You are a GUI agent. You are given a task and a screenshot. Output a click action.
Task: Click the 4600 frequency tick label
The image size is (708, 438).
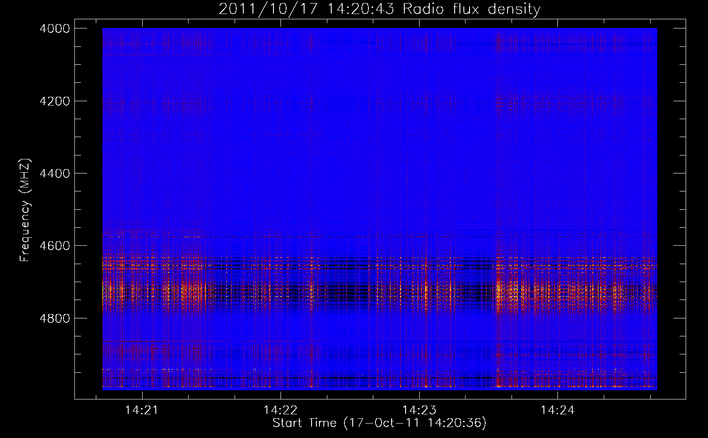tap(55, 246)
